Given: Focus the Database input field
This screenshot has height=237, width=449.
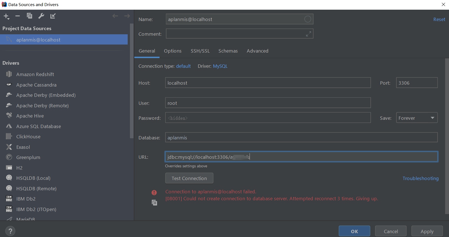Looking at the screenshot, I should click(x=301, y=137).
